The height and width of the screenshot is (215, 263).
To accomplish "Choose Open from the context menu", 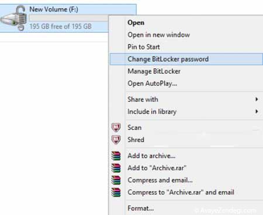I will (136, 23).
